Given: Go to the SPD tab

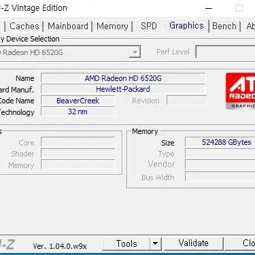Looking at the screenshot, I should pos(149,26).
